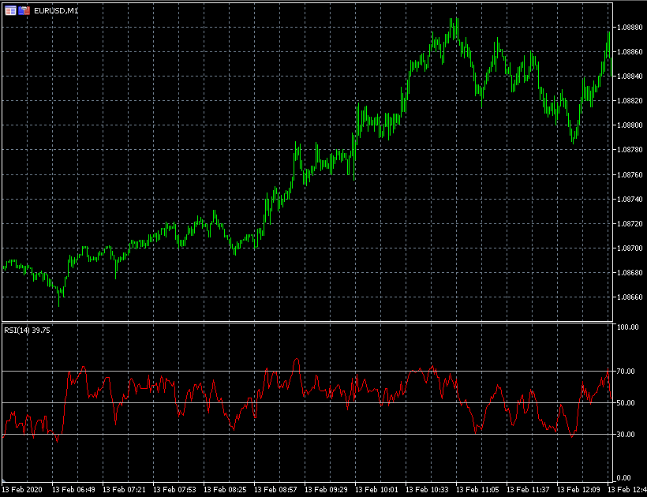Screen dimensions: 647x497
Task: Click the 1.08660 price axis label
Action: [x=630, y=297]
